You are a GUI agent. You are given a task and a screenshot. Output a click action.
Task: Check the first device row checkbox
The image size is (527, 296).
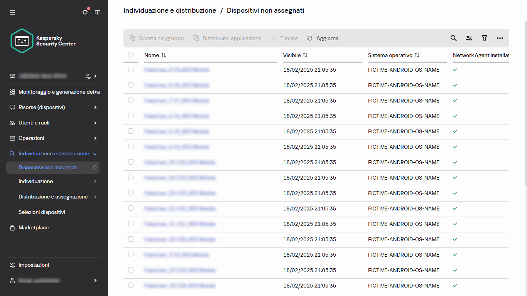(131, 69)
